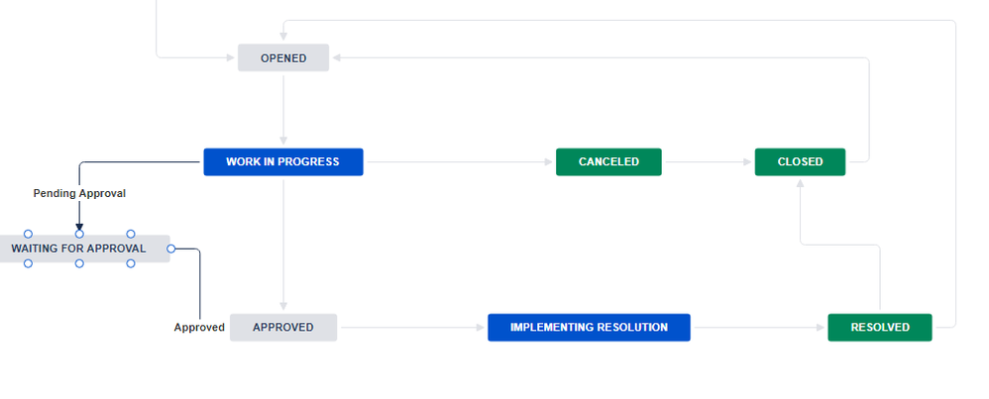Select the WORK IN PROGRESS status
This screenshot has height=399, width=989.
pyautogui.click(x=283, y=162)
